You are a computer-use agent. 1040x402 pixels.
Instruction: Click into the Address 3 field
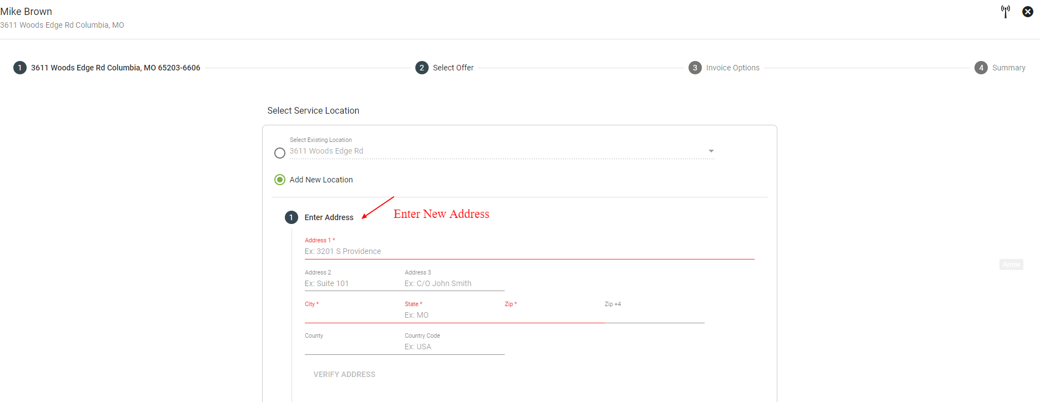click(454, 283)
